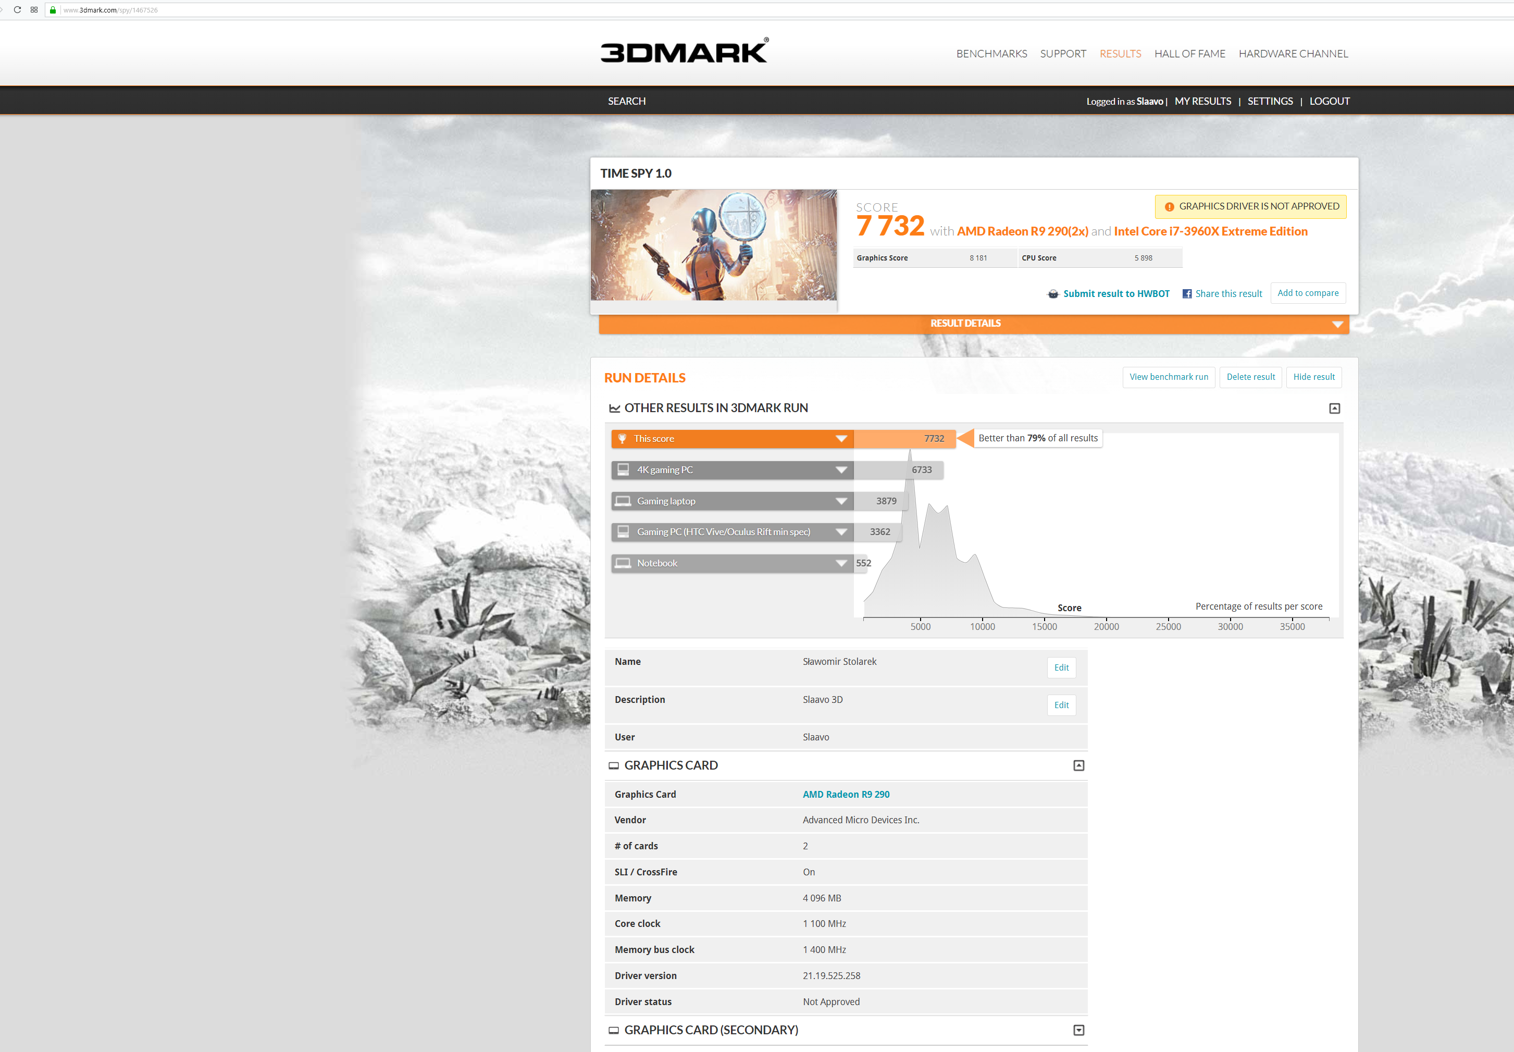The image size is (1514, 1052).
Task: Click the CPU Score value 5 898
Action: (x=1143, y=258)
